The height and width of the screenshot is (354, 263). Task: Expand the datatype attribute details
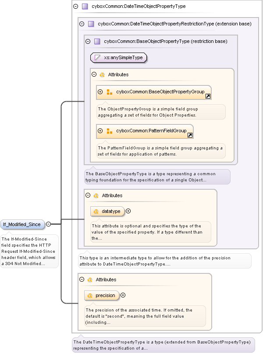128,211
